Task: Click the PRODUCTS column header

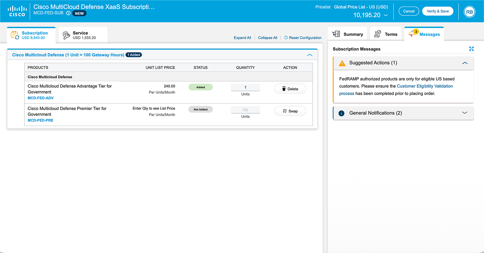Action: 38,67
